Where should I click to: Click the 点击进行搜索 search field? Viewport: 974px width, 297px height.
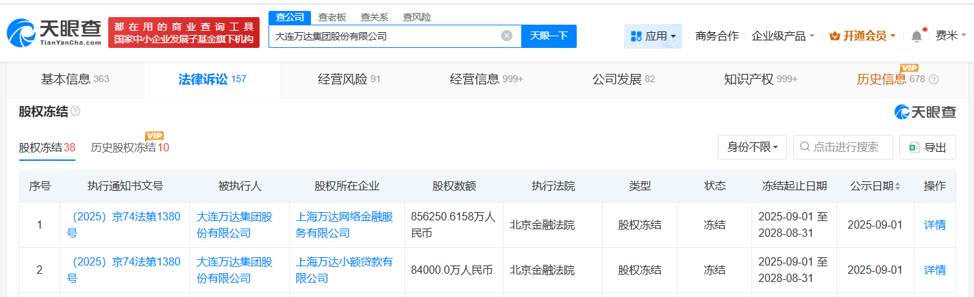click(x=848, y=147)
